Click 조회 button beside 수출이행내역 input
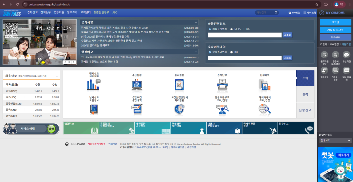Viewport: 353px width, 182px height. pos(287,58)
